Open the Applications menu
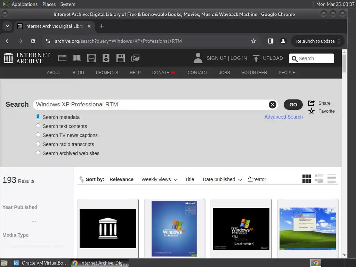This screenshot has width=356, height=267. (x=25, y=4)
